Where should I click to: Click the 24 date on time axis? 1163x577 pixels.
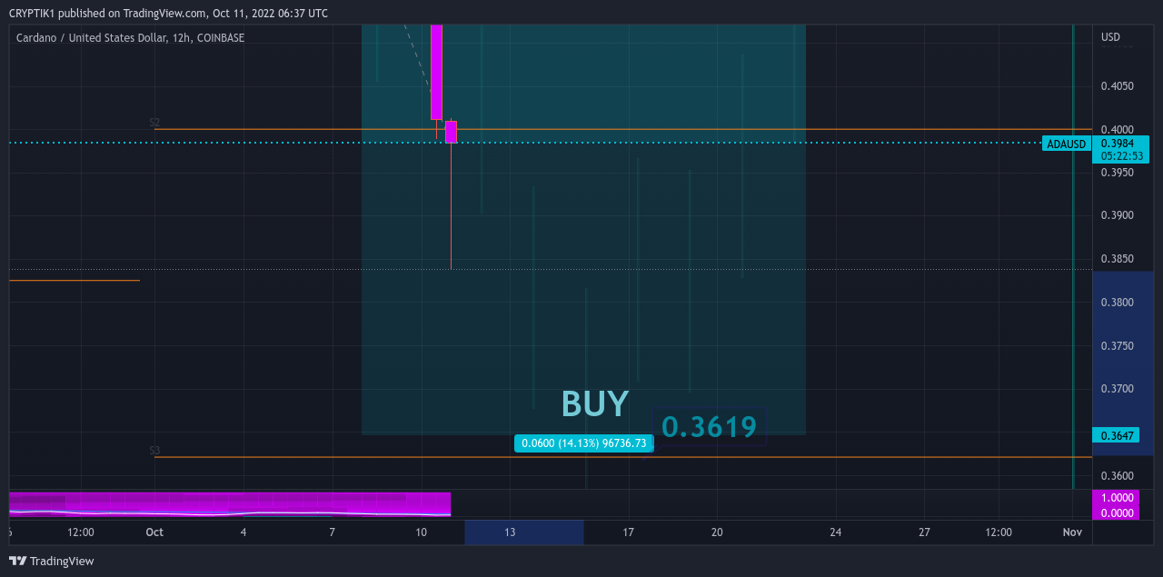pos(835,532)
